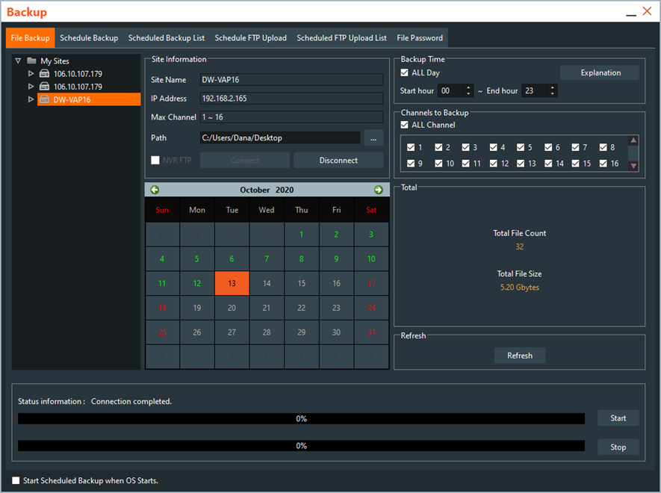Increase the End hour stepper value
The height and width of the screenshot is (493, 661).
pos(552,87)
